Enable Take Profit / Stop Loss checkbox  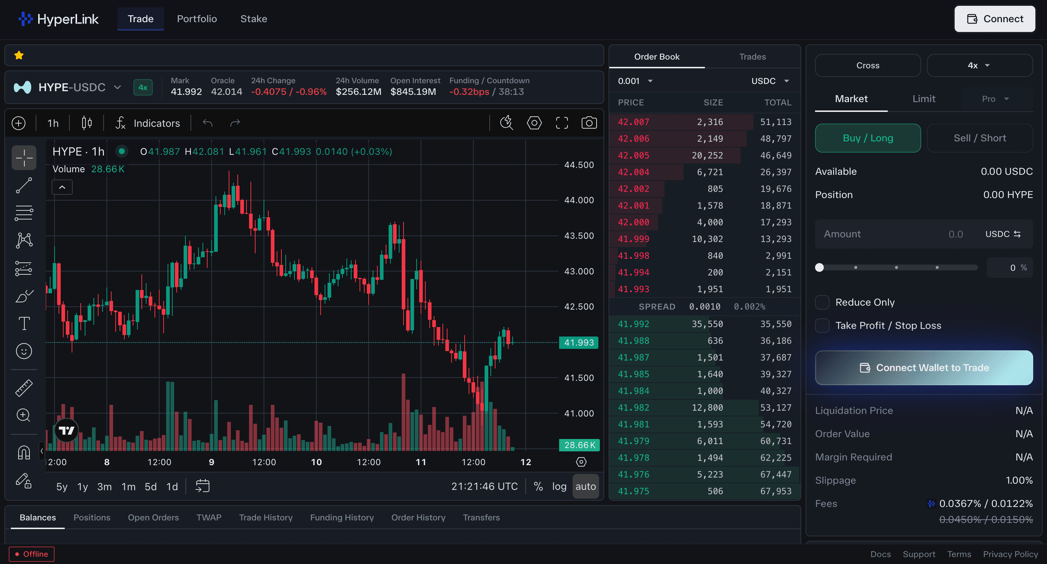point(822,326)
